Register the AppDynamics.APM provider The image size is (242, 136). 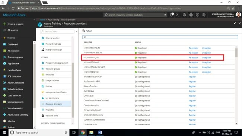coord(192,82)
